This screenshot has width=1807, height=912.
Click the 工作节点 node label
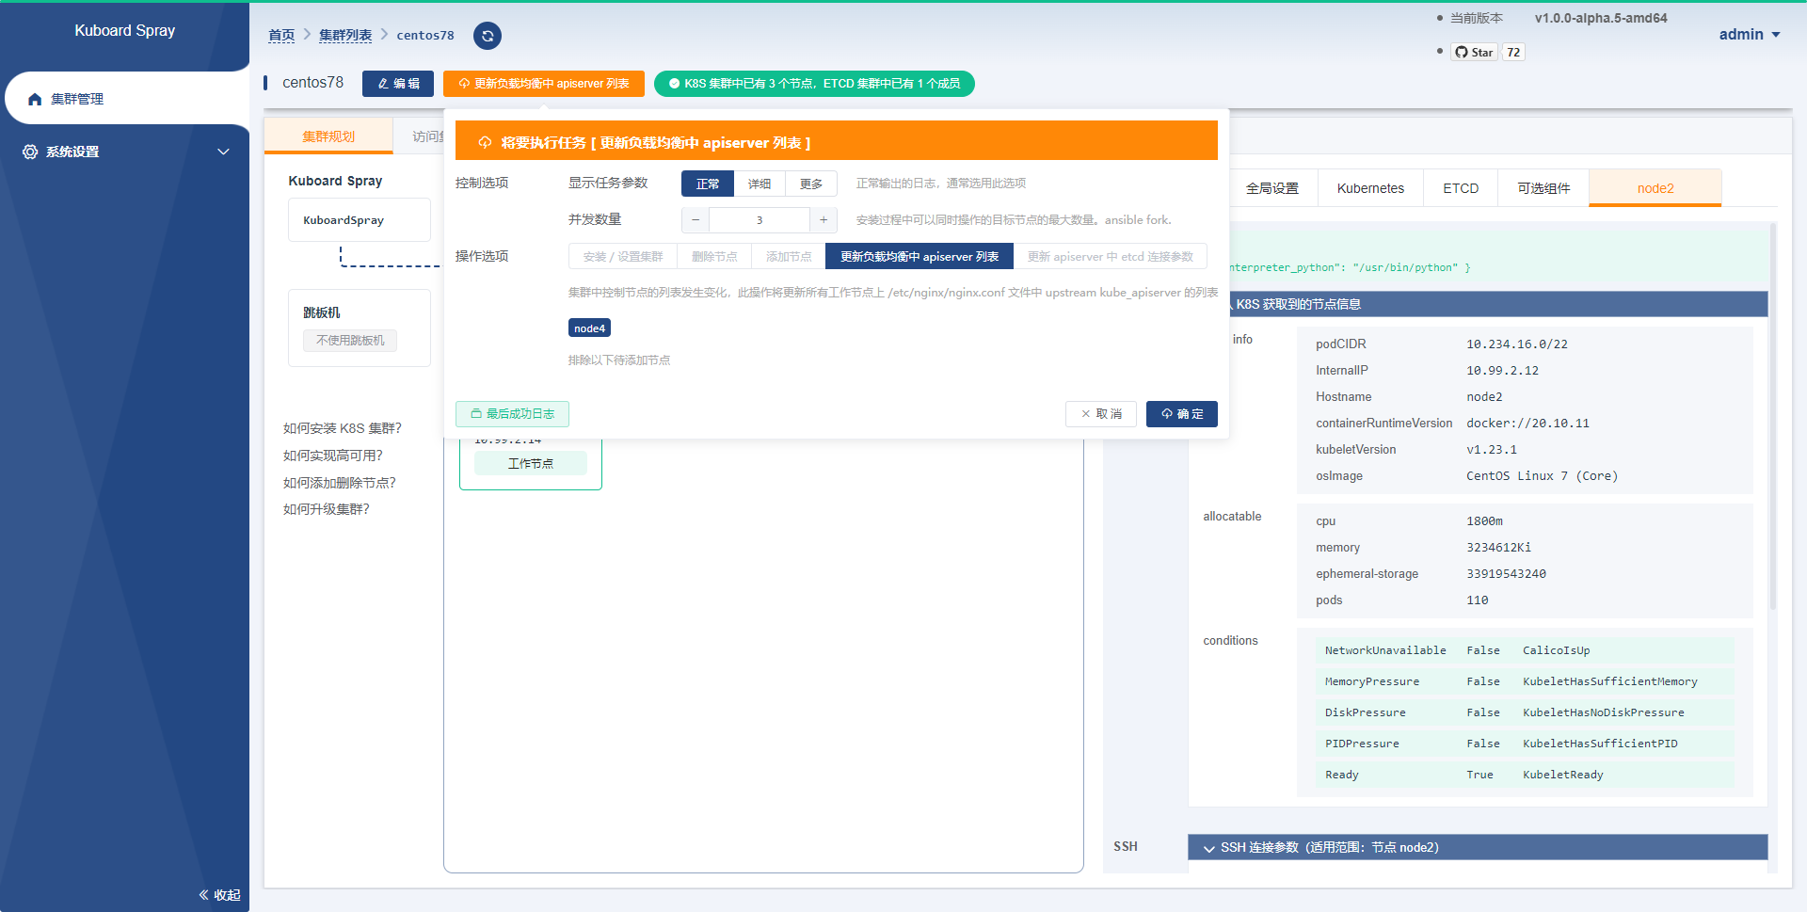(531, 463)
